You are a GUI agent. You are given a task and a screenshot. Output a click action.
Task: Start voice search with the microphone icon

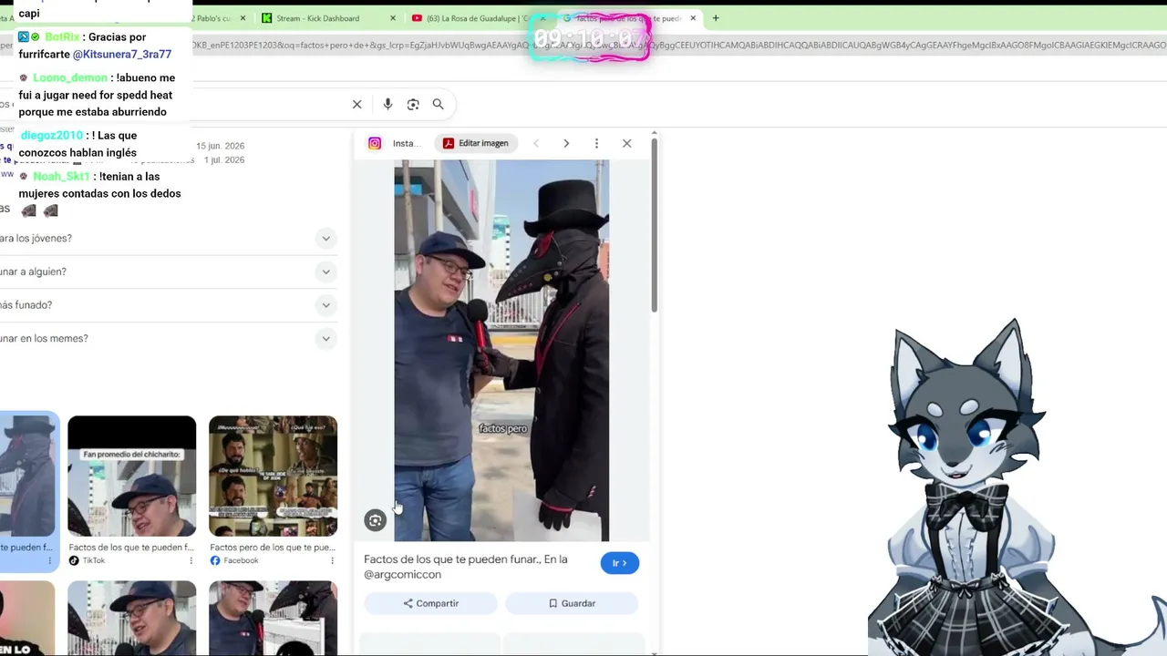point(387,105)
